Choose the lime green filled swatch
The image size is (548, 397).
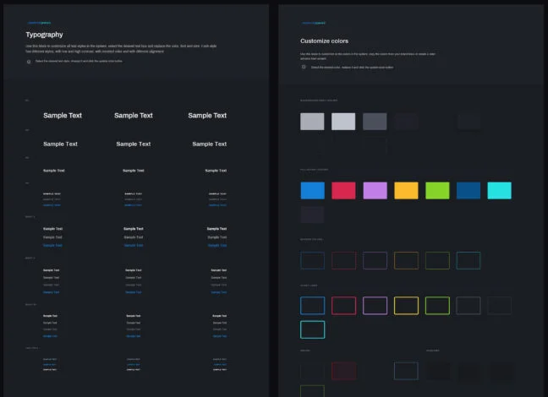pyautogui.click(x=437, y=190)
